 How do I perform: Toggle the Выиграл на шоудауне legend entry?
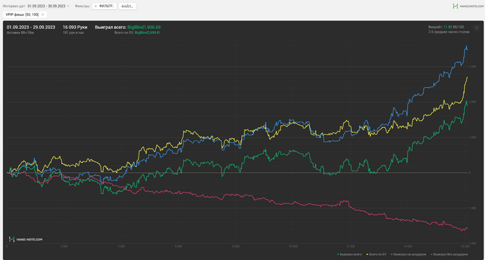[x=409, y=254]
